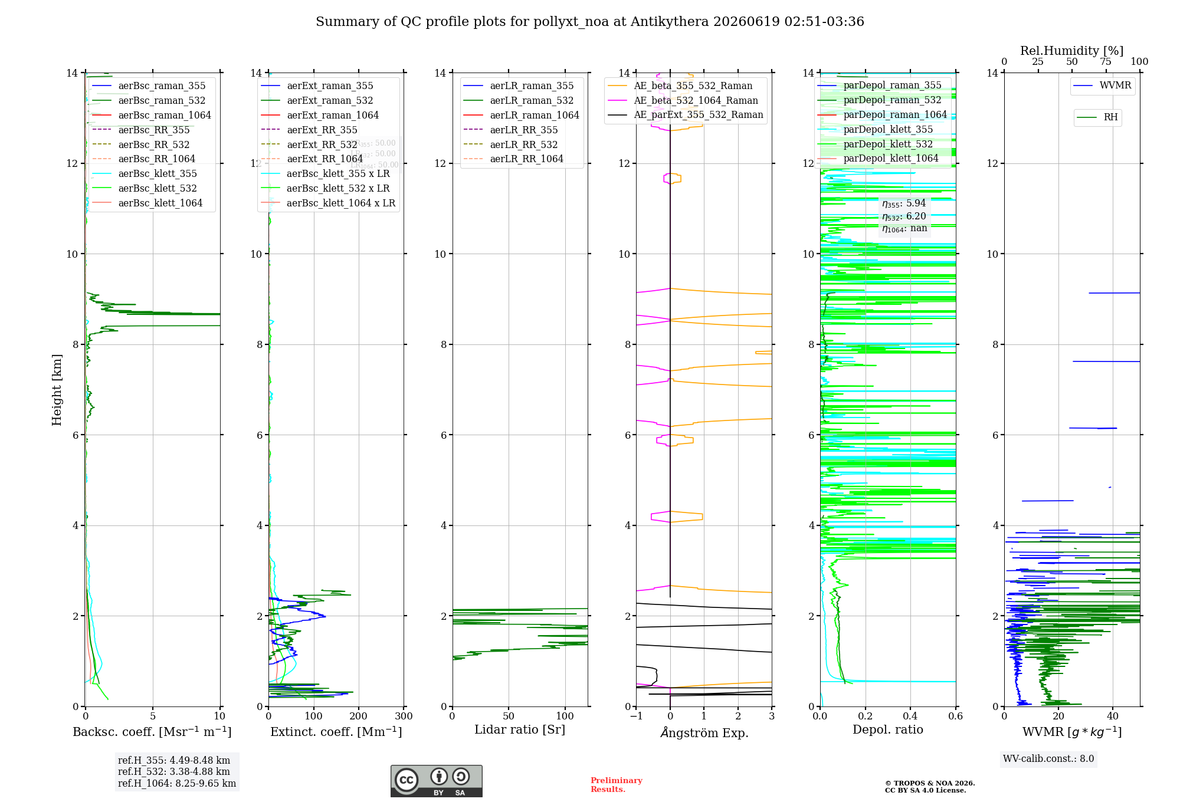Viewport: 1180px width, 802px height.
Task: Select legend entry aerBsc_klett_532
Action: (x=145, y=189)
